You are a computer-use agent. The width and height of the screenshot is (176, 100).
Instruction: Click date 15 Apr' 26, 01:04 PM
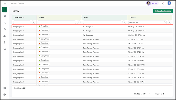[136, 56]
